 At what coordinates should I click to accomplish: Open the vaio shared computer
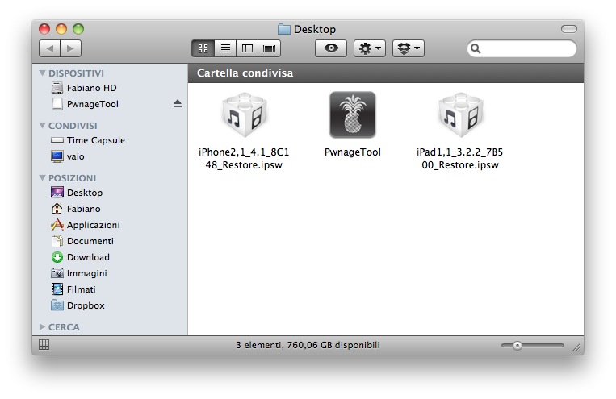(68, 156)
